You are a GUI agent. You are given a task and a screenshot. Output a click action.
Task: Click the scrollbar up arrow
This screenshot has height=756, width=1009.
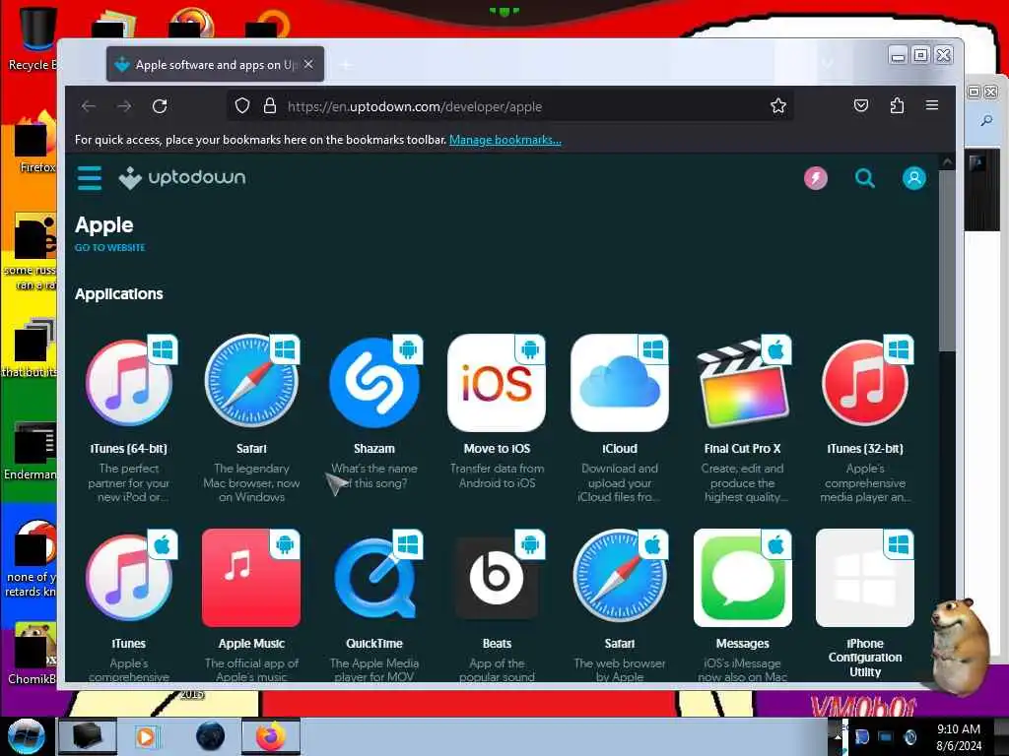(947, 162)
